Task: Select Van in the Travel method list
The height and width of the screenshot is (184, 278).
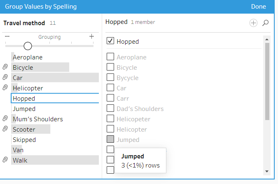Action: (x=18, y=150)
